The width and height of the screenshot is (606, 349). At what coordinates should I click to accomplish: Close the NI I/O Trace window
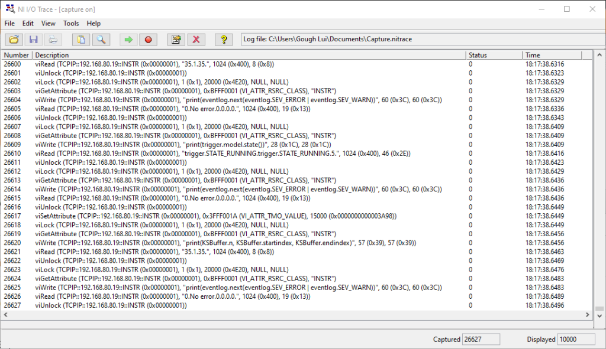click(592, 9)
